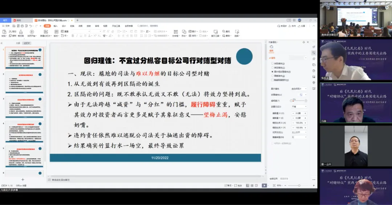Screen dimensions: 392x205
Task: Switch to View (视图) ribbon tab
Action: [105, 26]
